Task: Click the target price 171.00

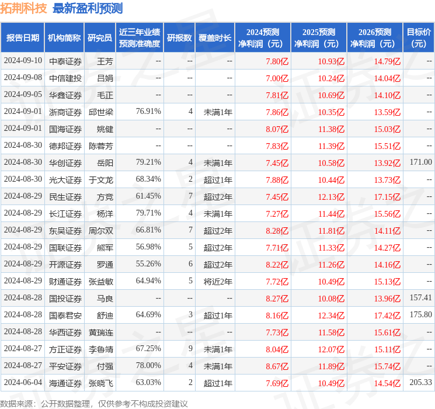Action: (x=421, y=162)
